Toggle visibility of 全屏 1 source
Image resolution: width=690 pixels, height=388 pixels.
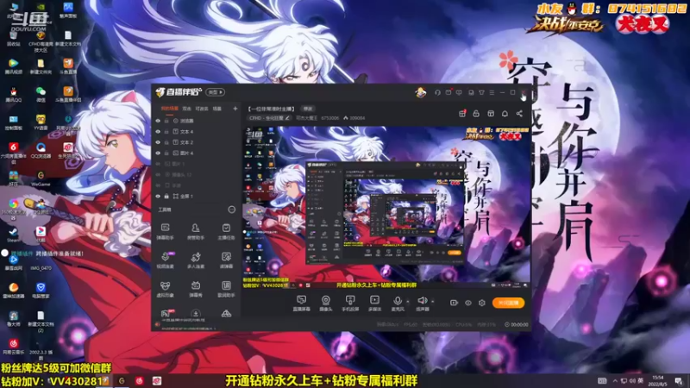click(x=158, y=197)
